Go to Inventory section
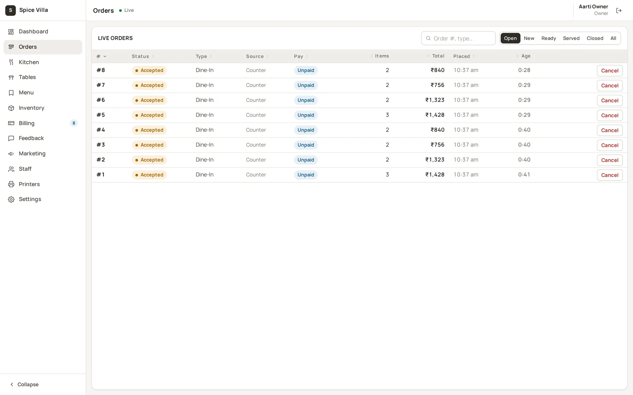 [43, 108]
